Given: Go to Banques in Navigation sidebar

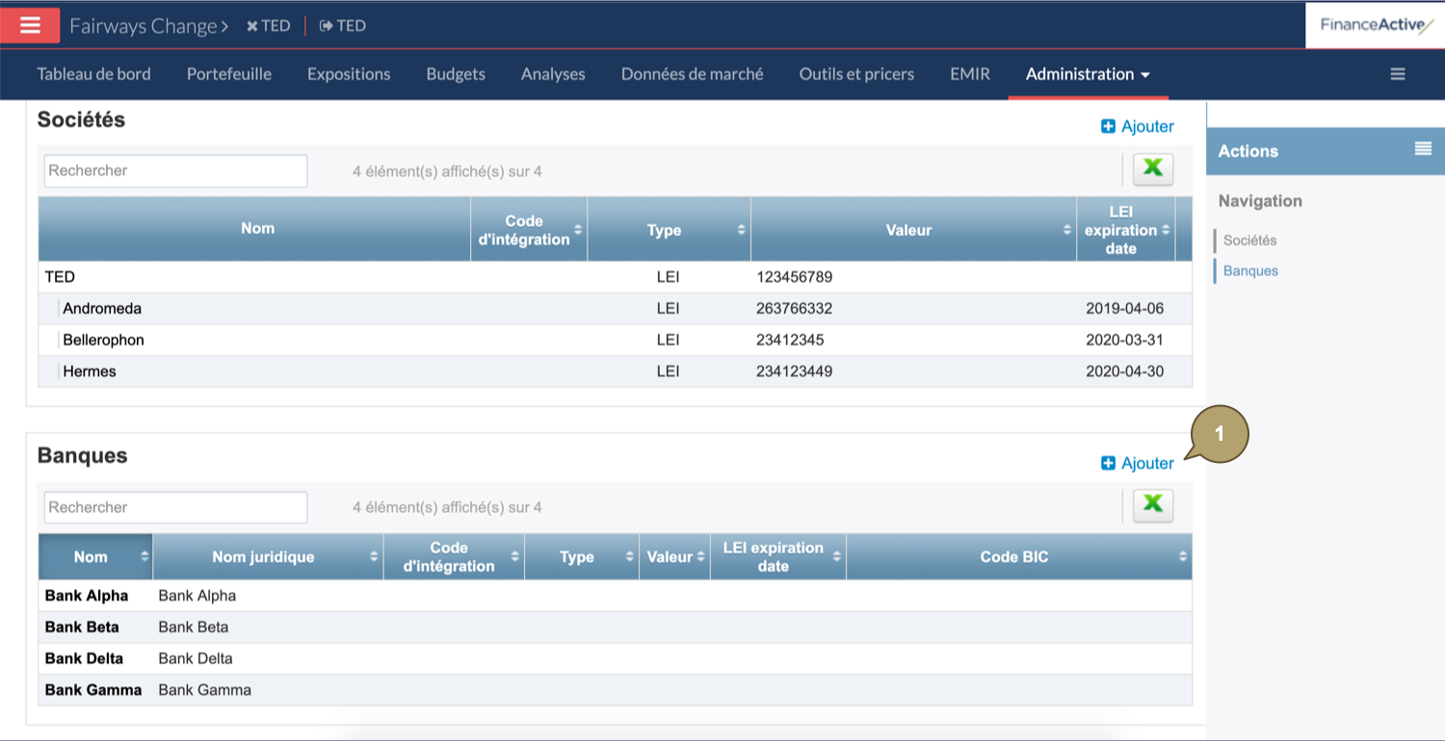Looking at the screenshot, I should 1250,270.
